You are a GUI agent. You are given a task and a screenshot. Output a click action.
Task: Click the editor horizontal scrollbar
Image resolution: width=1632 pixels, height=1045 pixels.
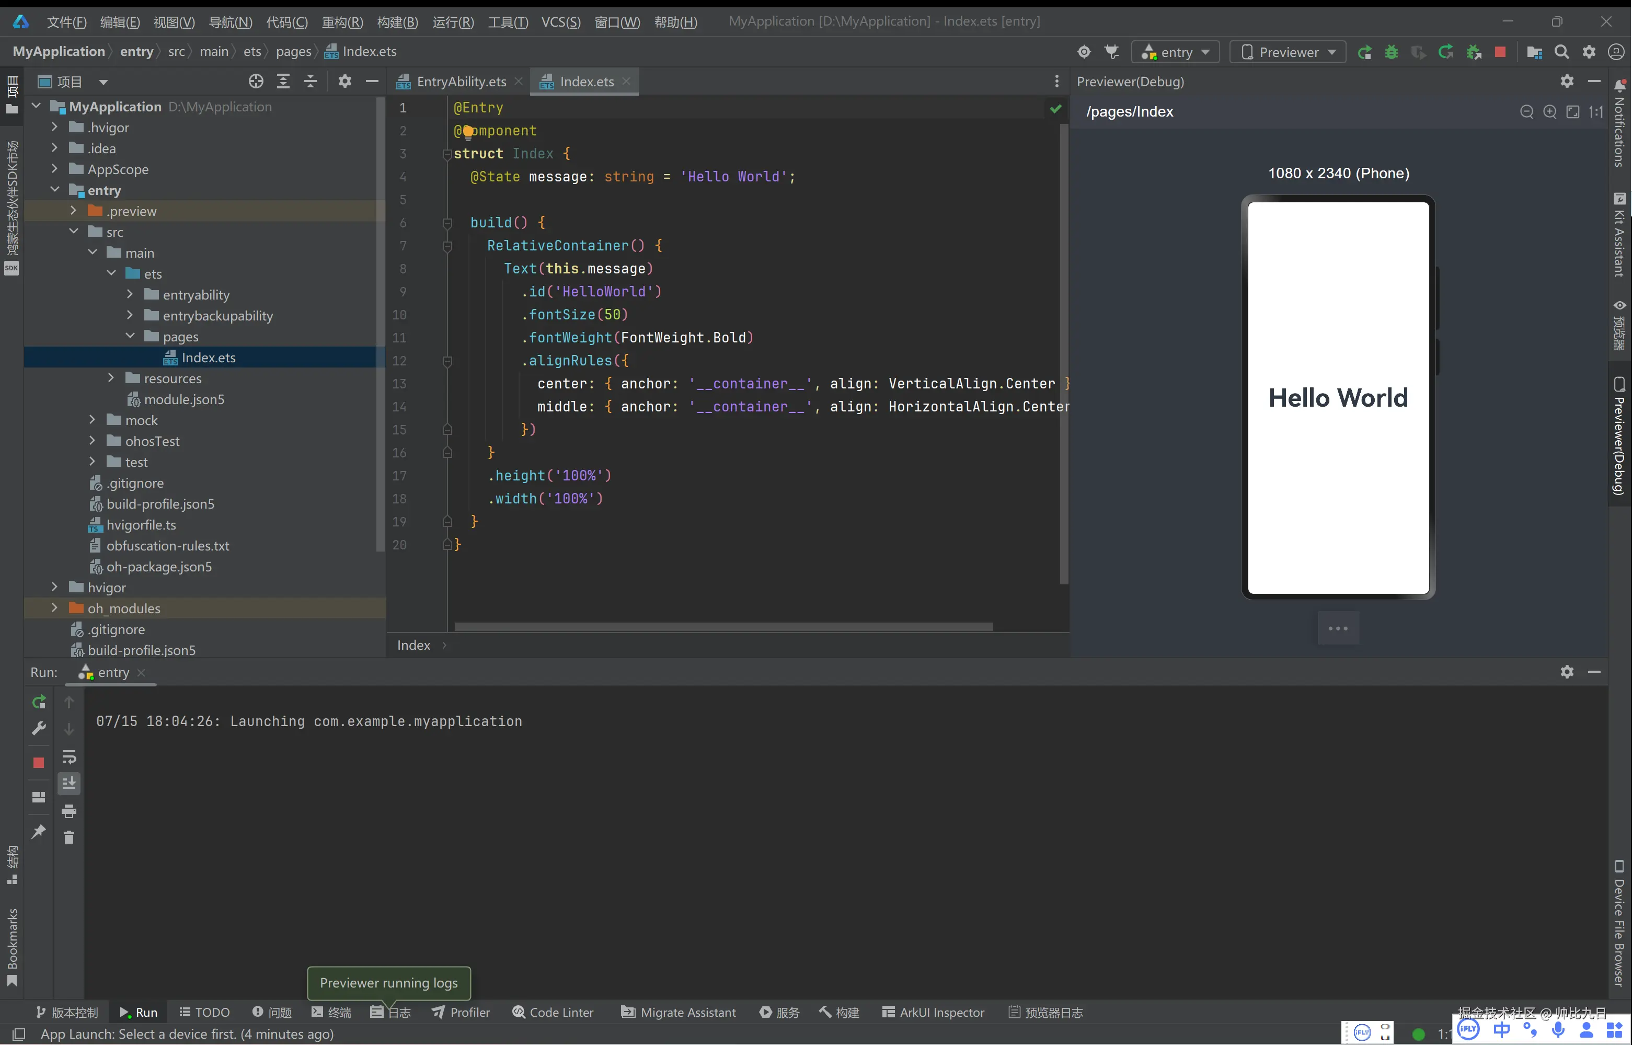coord(723,626)
